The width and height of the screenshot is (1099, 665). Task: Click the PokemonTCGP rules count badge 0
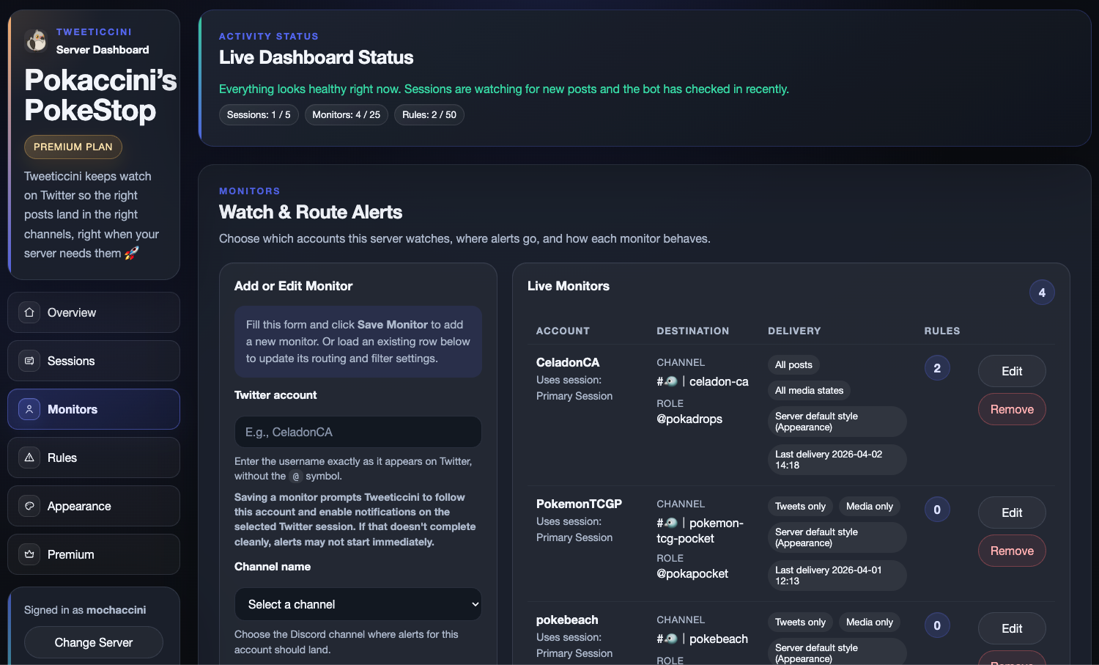pyautogui.click(x=937, y=510)
